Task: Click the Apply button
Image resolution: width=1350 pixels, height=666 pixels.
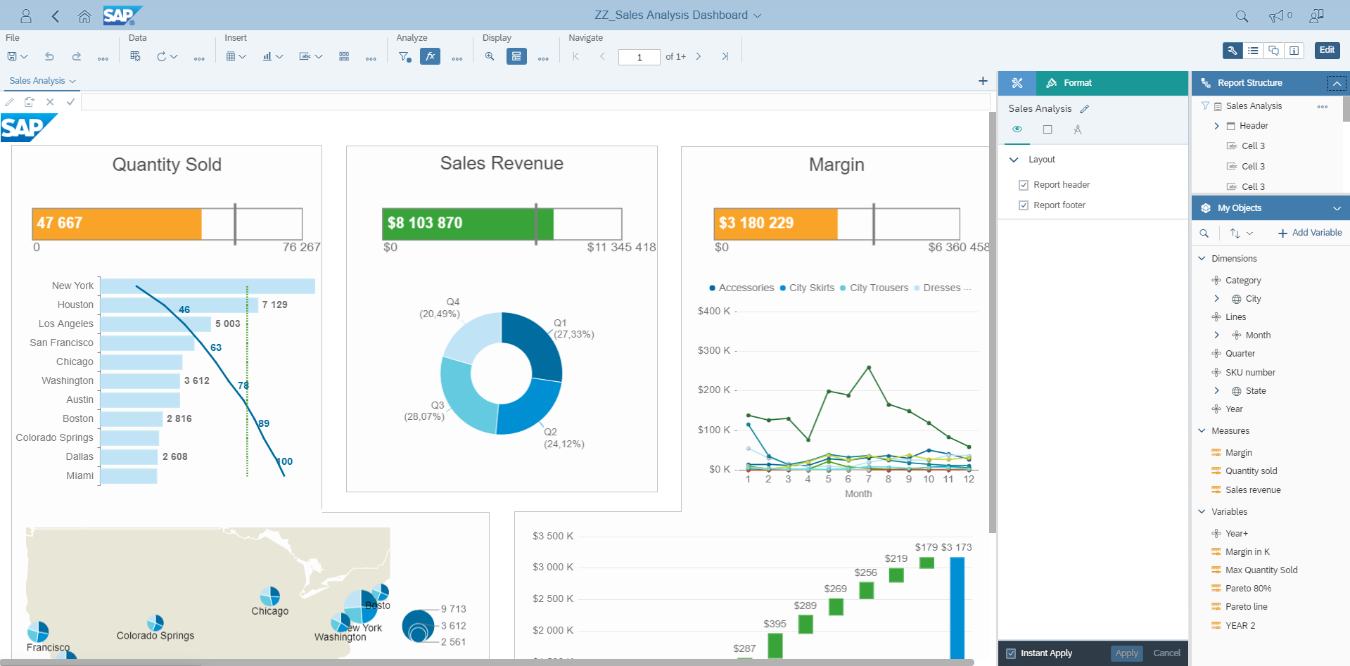Action: (1126, 653)
